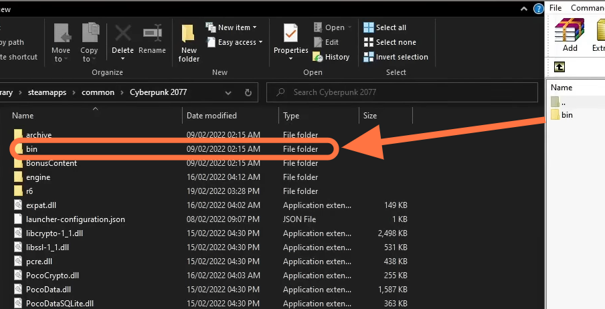Sort files by the Size column
The image size is (605, 309).
click(x=369, y=115)
